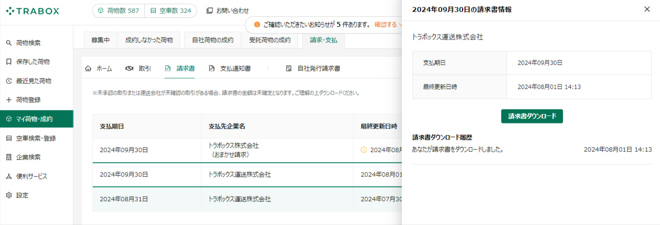Click the 荷物数 587 counter

pyautogui.click(x=118, y=11)
